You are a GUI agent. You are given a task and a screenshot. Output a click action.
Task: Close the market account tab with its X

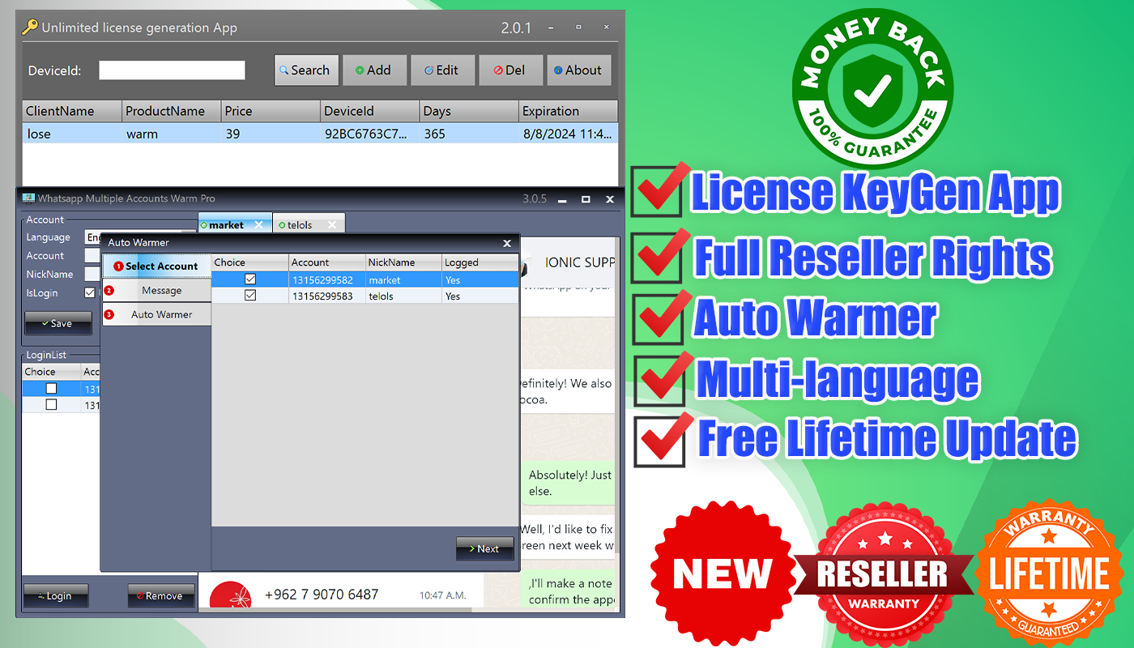click(x=258, y=225)
